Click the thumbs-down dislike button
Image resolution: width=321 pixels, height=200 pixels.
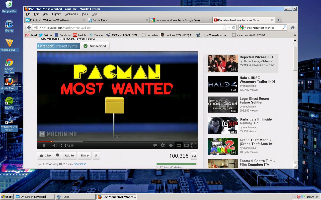57,155
